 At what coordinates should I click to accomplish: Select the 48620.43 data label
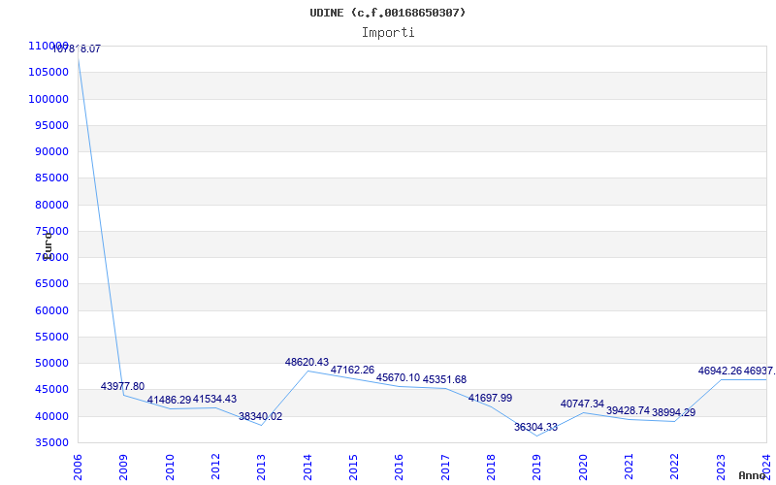pyautogui.click(x=307, y=362)
